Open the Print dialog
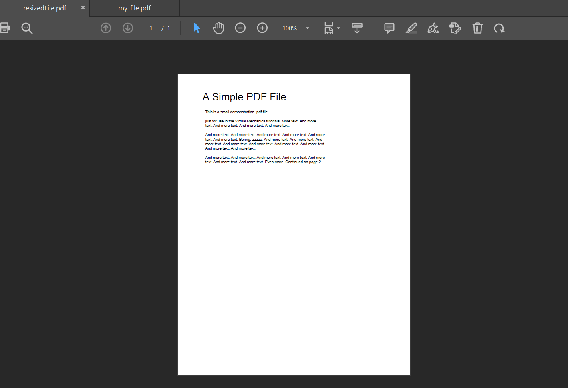This screenshot has height=388, width=568. pyautogui.click(x=5, y=28)
